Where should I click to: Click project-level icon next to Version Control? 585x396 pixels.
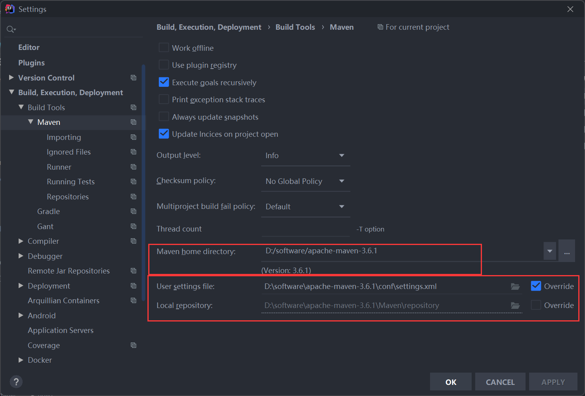[x=134, y=78]
